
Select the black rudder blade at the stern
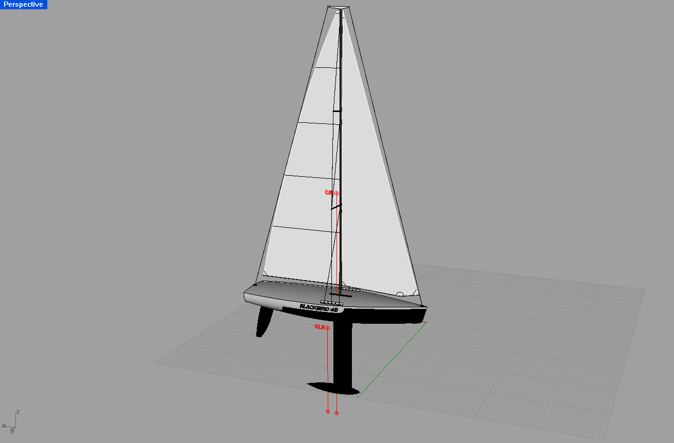pos(264,322)
